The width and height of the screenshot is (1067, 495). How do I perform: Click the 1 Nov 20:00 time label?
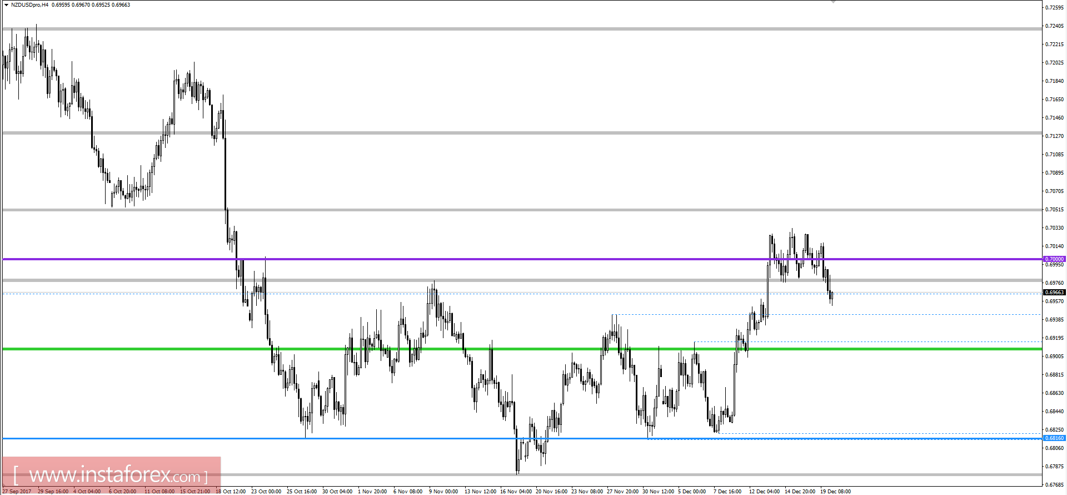pyautogui.click(x=372, y=491)
